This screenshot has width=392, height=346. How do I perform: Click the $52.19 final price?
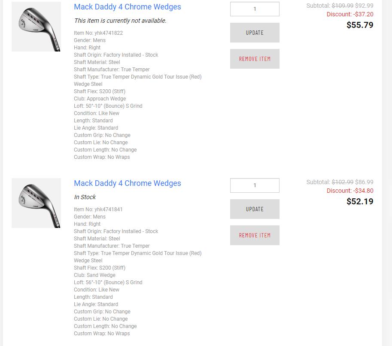coord(360,201)
